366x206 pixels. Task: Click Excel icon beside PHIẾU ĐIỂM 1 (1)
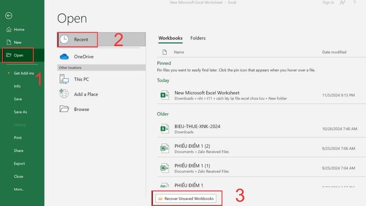tap(165, 168)
